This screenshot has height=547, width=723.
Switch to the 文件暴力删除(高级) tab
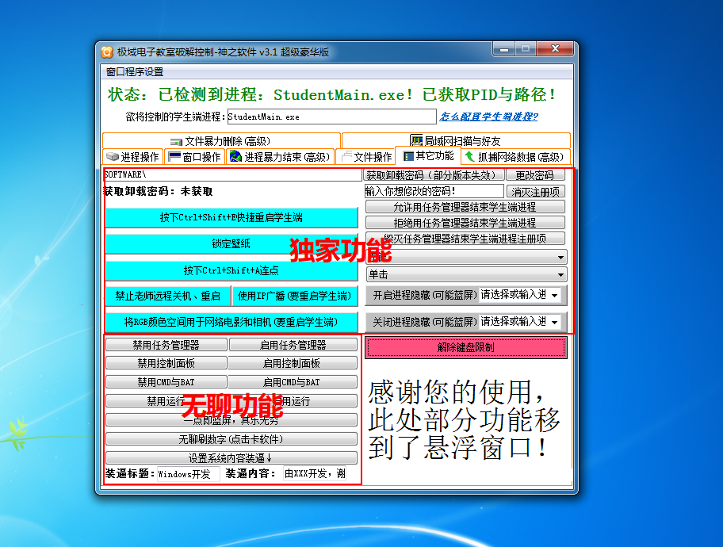coord(221,140)
